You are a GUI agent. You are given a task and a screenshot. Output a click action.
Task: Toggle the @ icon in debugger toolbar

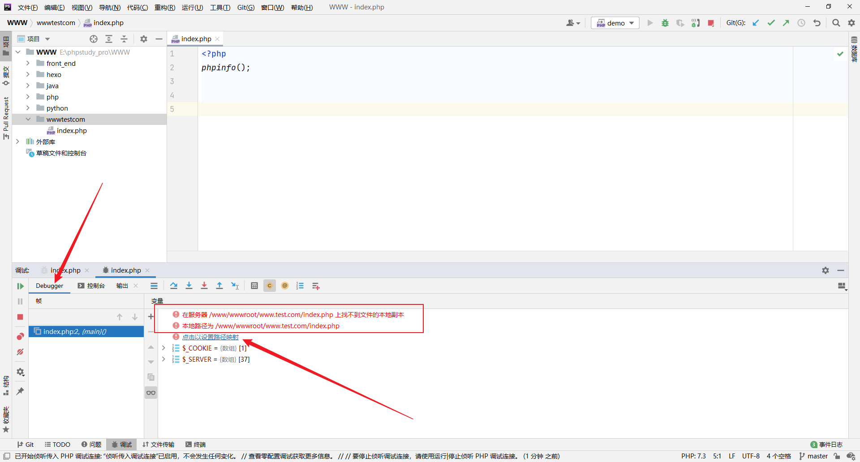click(x=285, y=286)
